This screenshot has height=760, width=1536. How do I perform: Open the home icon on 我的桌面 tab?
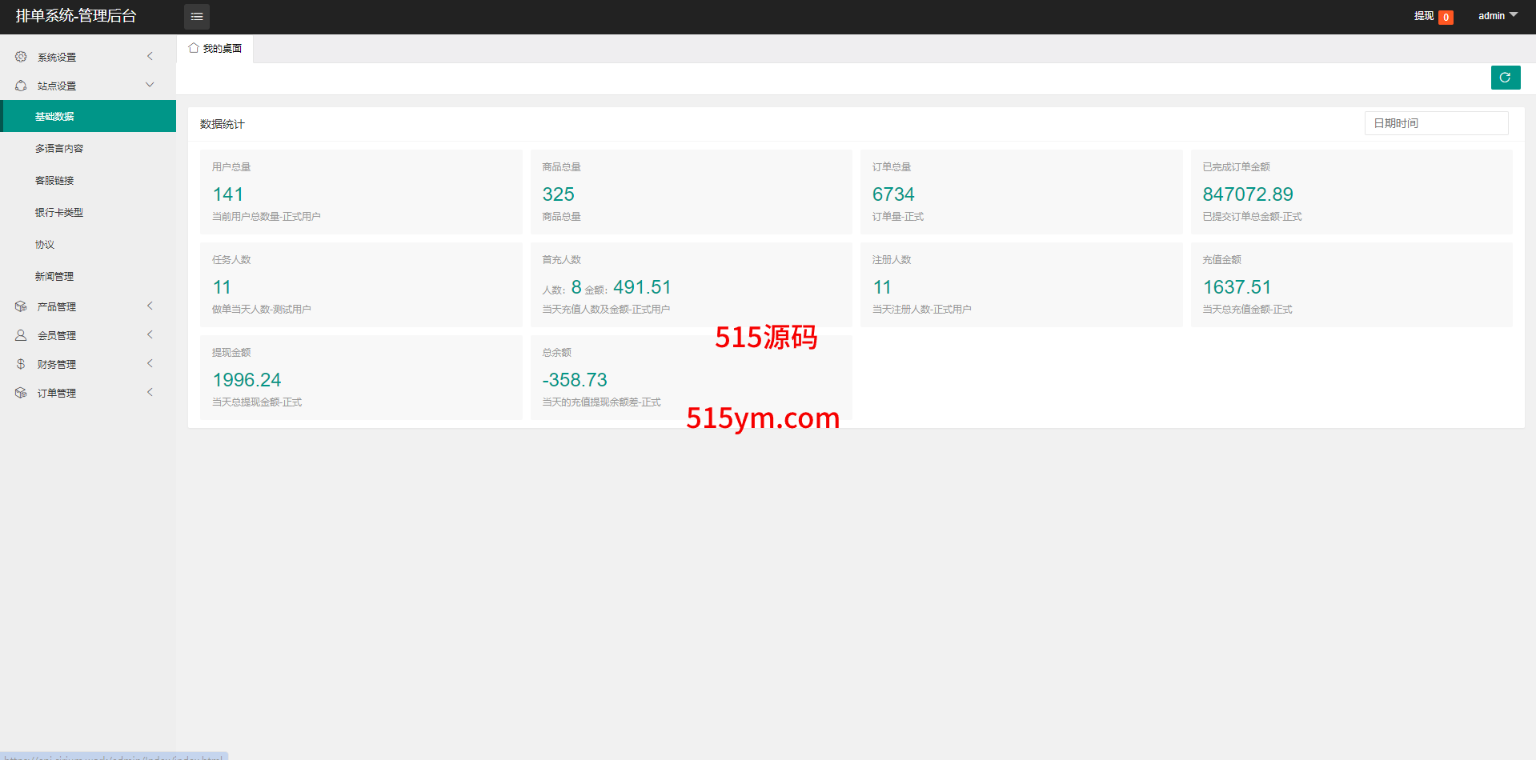(194, 48)
